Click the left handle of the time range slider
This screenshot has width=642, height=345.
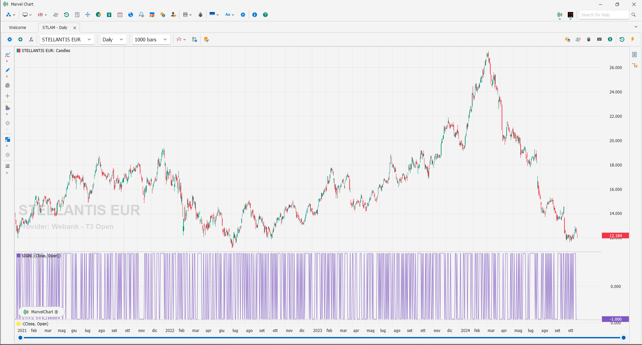coord(20,338)
